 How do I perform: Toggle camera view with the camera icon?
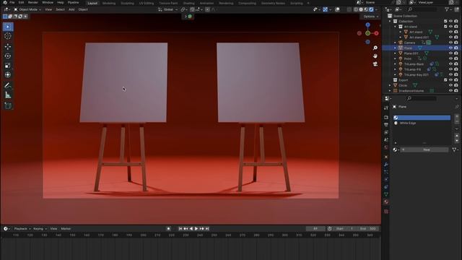point(375,64)
